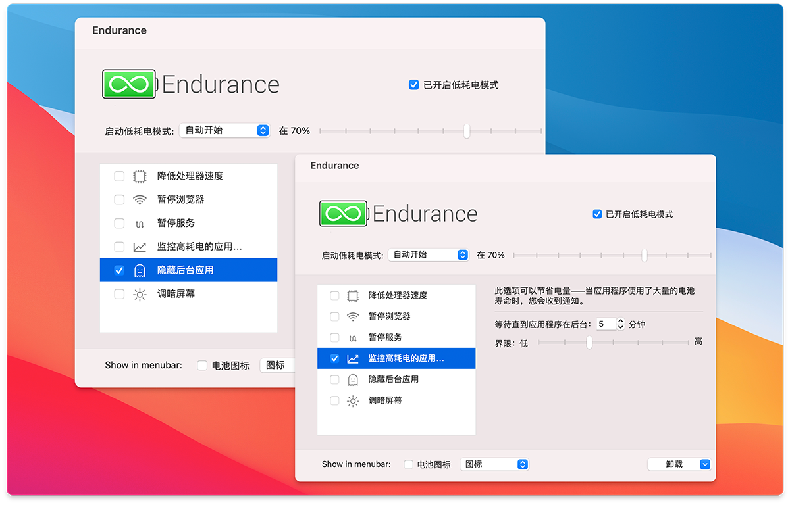Click the sun icon next to 调暗屏幕
Image resolution: width=790 pixels, height=505 pixels.
(353, 400)
